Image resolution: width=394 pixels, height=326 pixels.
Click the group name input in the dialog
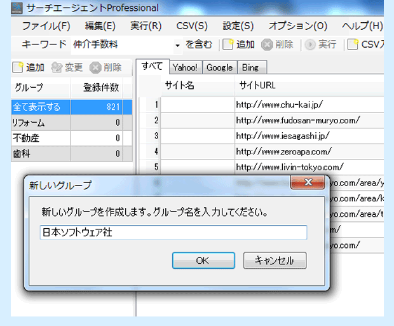coord(173,232)
